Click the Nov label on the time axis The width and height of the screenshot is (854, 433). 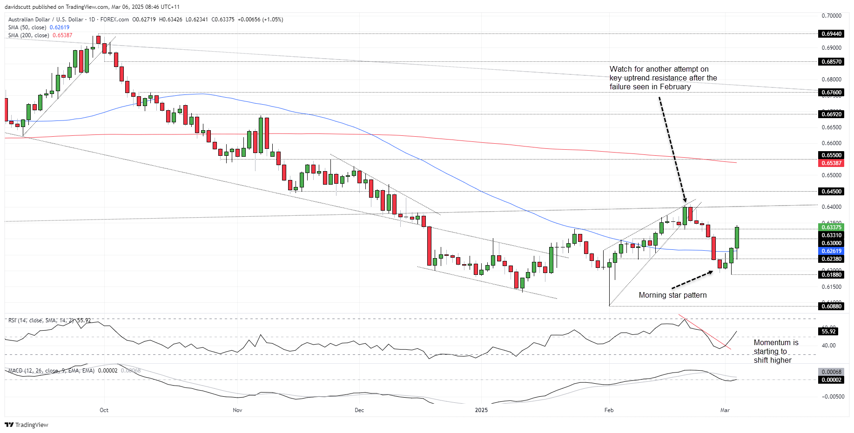(x=237, y=410)
